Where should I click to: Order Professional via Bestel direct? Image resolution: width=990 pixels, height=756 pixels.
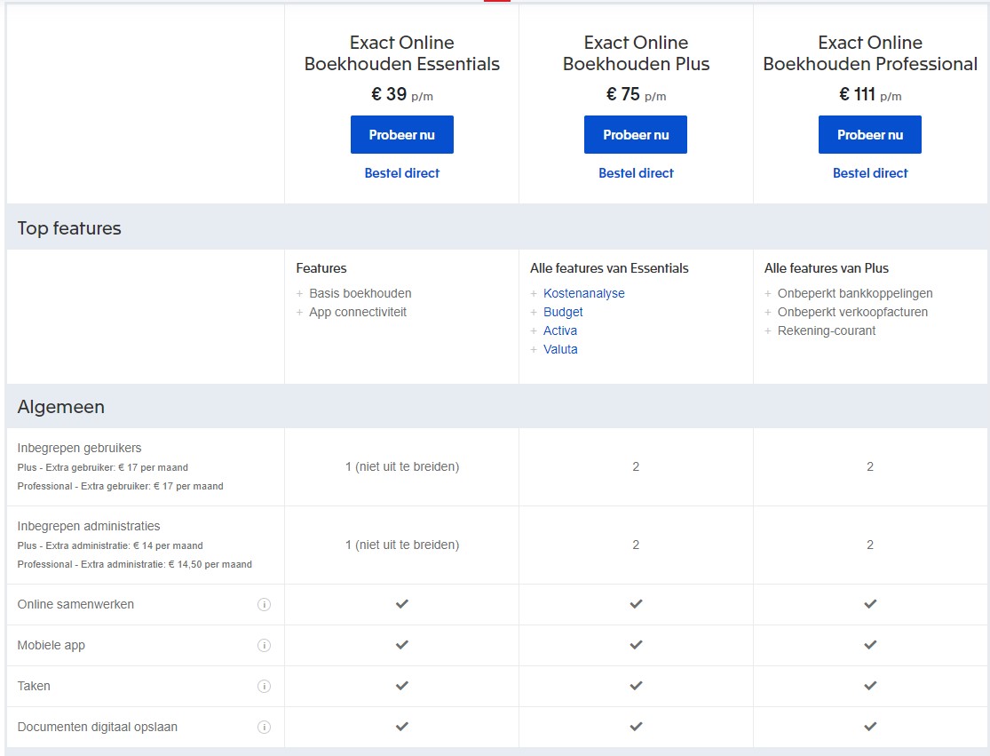point(870,173)
